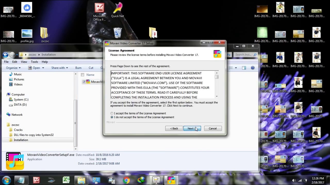Click inside the license agreement text box
The width and height of the screenshot is (330, 185).
[x=163, y=85]
